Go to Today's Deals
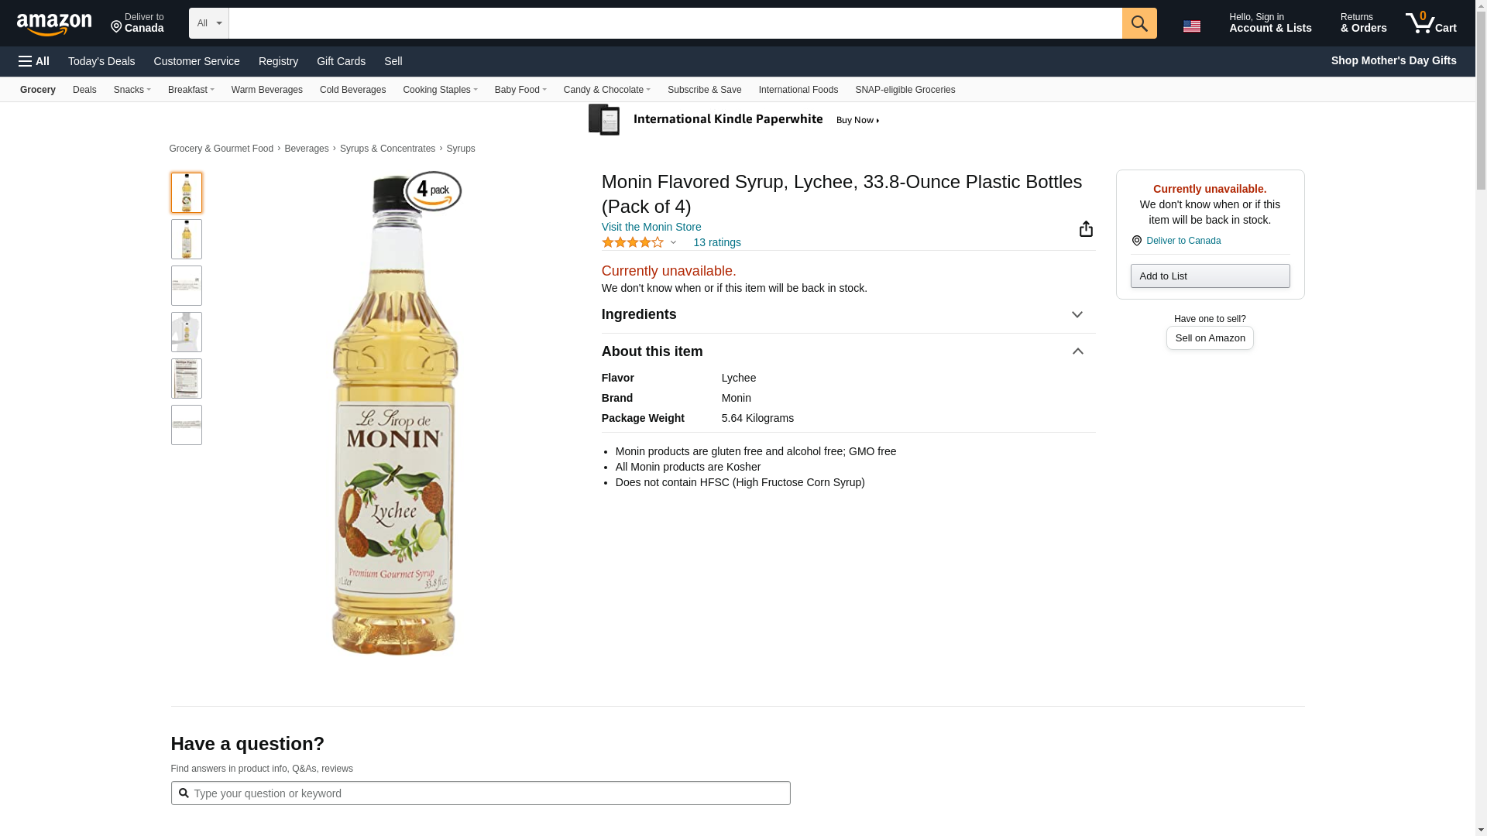 pyautogui.click(x=101, y=61)
